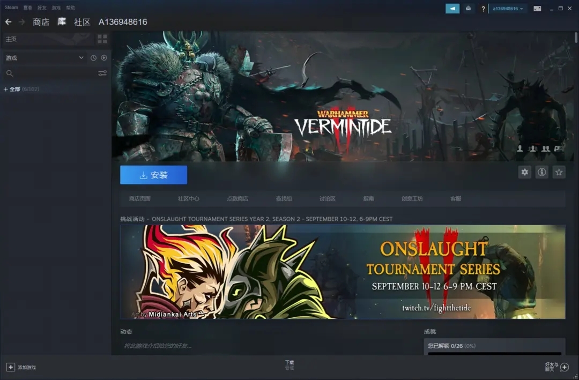The image size is (579, 380).
Task: Sort games by recent clock icon
Action: (93, 58)
